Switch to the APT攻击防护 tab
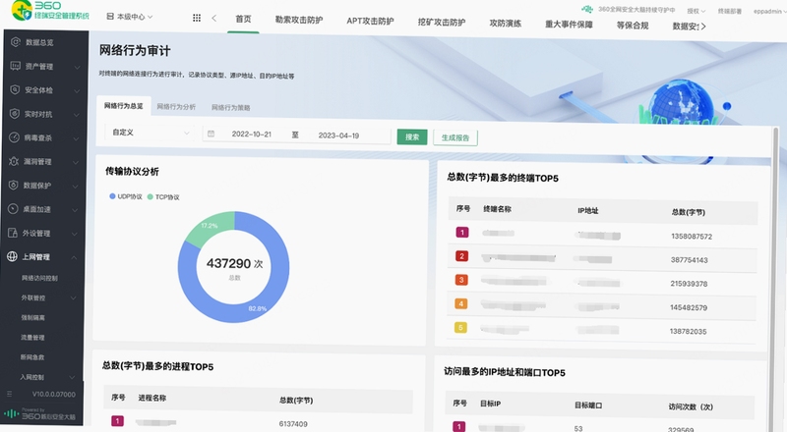Screen dimensions: 787x432 370,21
